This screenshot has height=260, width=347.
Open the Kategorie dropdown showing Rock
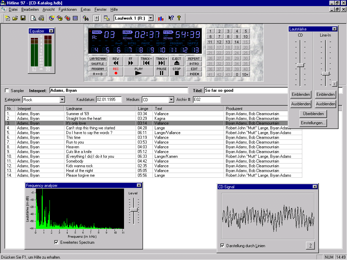pyautogui.click(x=62, y=100)
